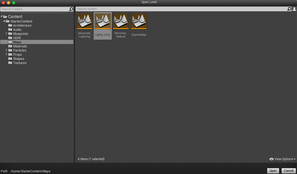Select the Textures folder
This screenshot has height=174, width=297.
(19, 63)
